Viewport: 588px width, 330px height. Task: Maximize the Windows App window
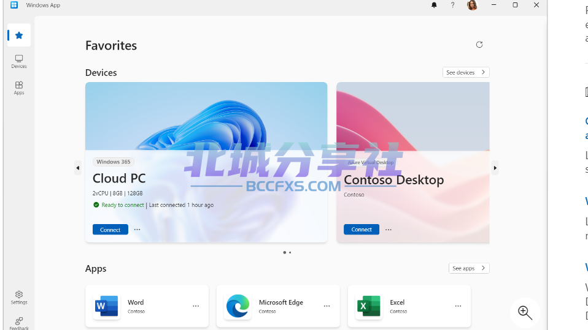tap(515, 6)
